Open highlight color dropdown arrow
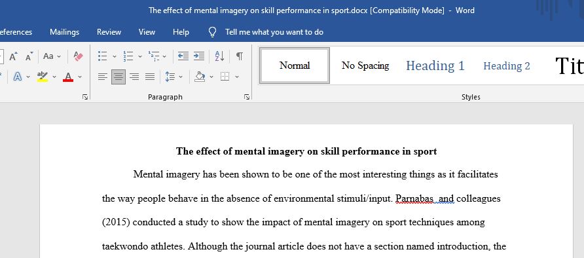The image size is (584, 258). click(54, 77)
